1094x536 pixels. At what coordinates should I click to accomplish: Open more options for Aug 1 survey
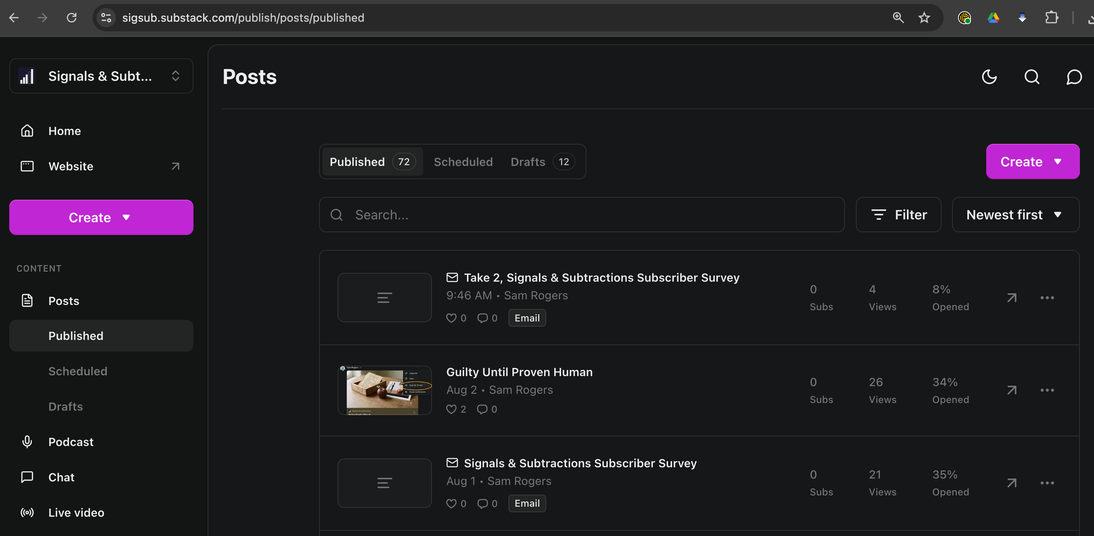[x=1047, y=483]
